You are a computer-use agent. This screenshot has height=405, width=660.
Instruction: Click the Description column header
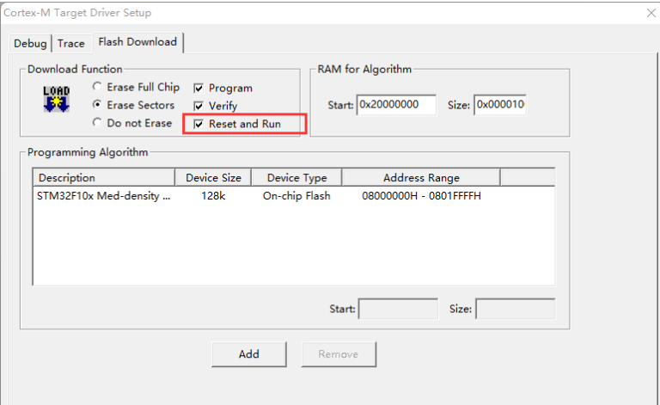[x=103, y=178]
